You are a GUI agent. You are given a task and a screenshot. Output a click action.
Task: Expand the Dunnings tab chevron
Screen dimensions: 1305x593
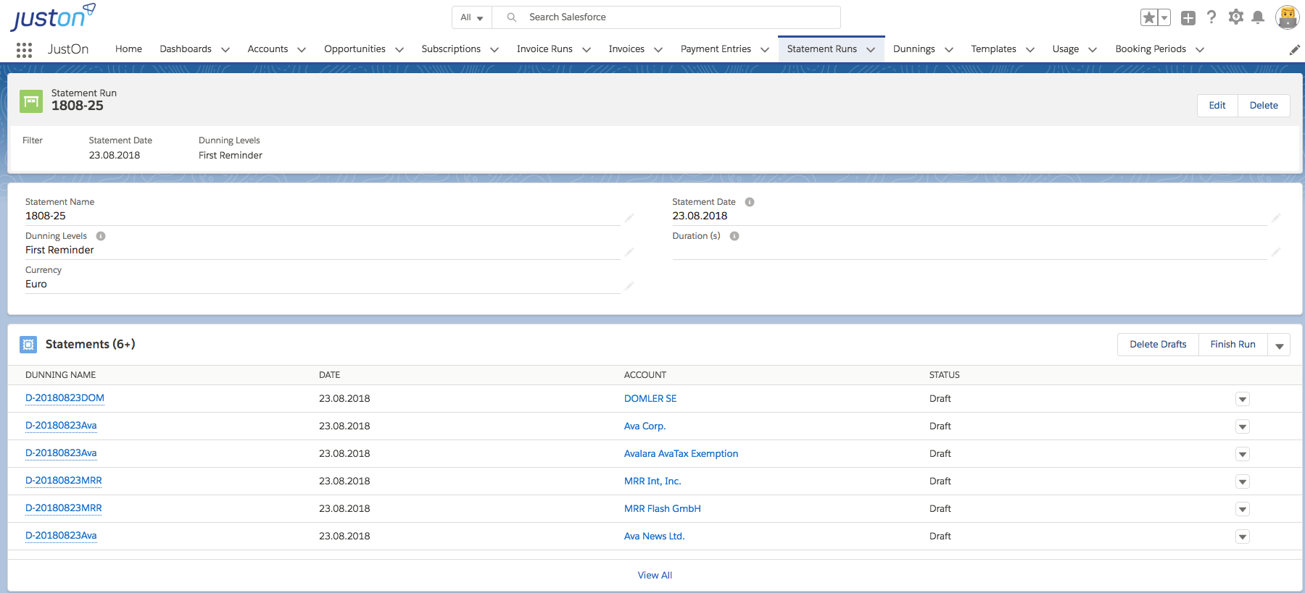point(949,49)
